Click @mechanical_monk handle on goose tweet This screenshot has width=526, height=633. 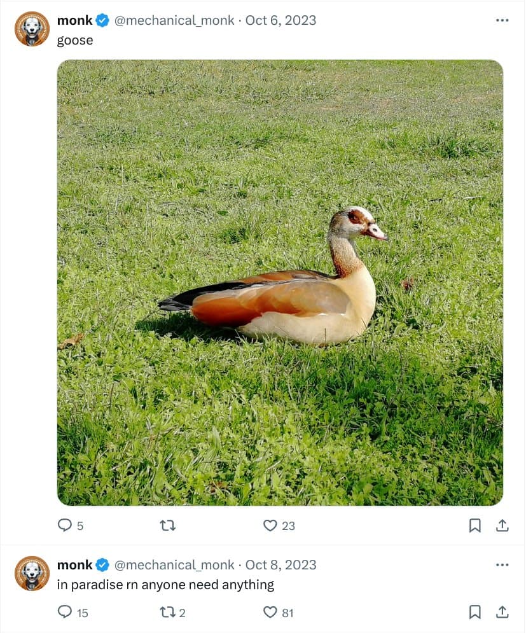pos(174,20)
